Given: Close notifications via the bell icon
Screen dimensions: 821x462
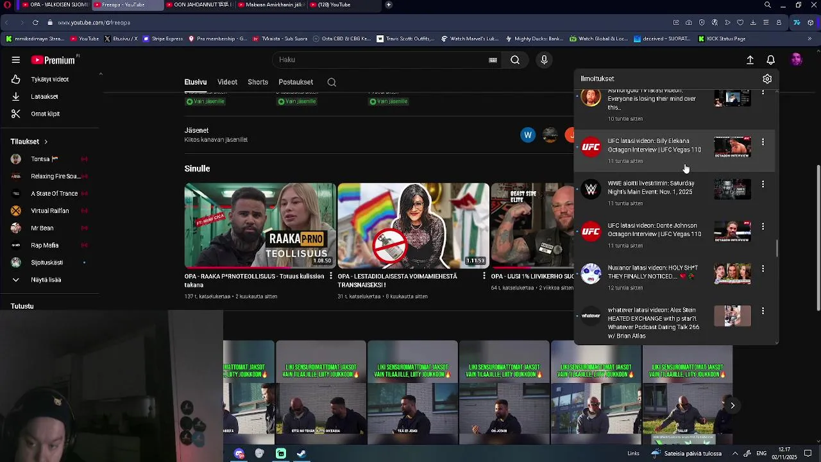Looking at the screenshot, I should coord(771,60).
